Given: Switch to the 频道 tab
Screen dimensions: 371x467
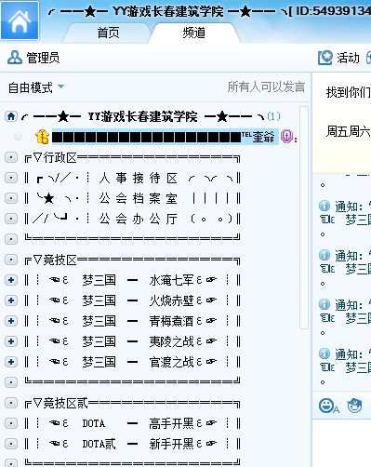Looking at the screenshot, I should pos(194,33).
